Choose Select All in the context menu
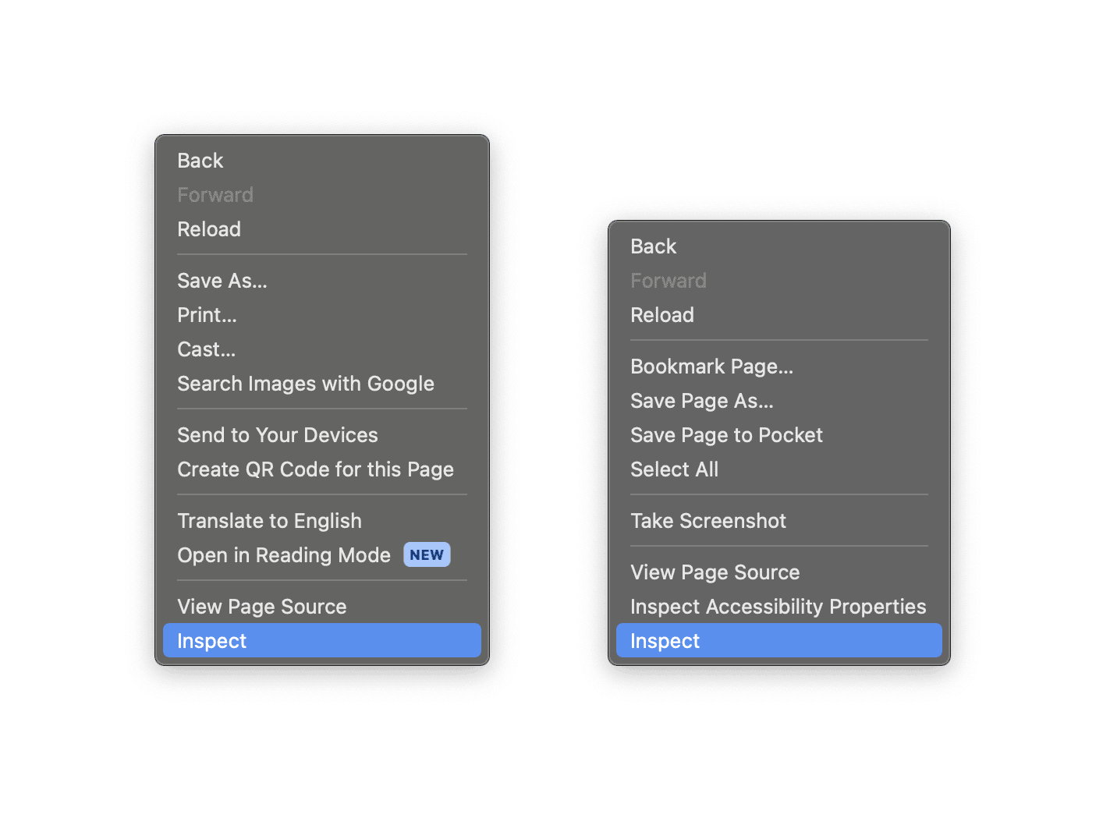 [x=674, y=469]
